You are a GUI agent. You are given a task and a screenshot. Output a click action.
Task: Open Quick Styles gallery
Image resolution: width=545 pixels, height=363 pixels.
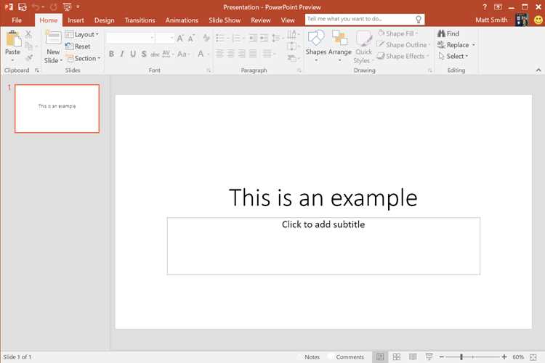363,47
